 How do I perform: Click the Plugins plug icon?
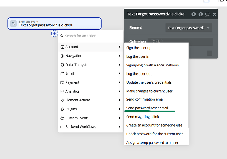tap(63, 109)
